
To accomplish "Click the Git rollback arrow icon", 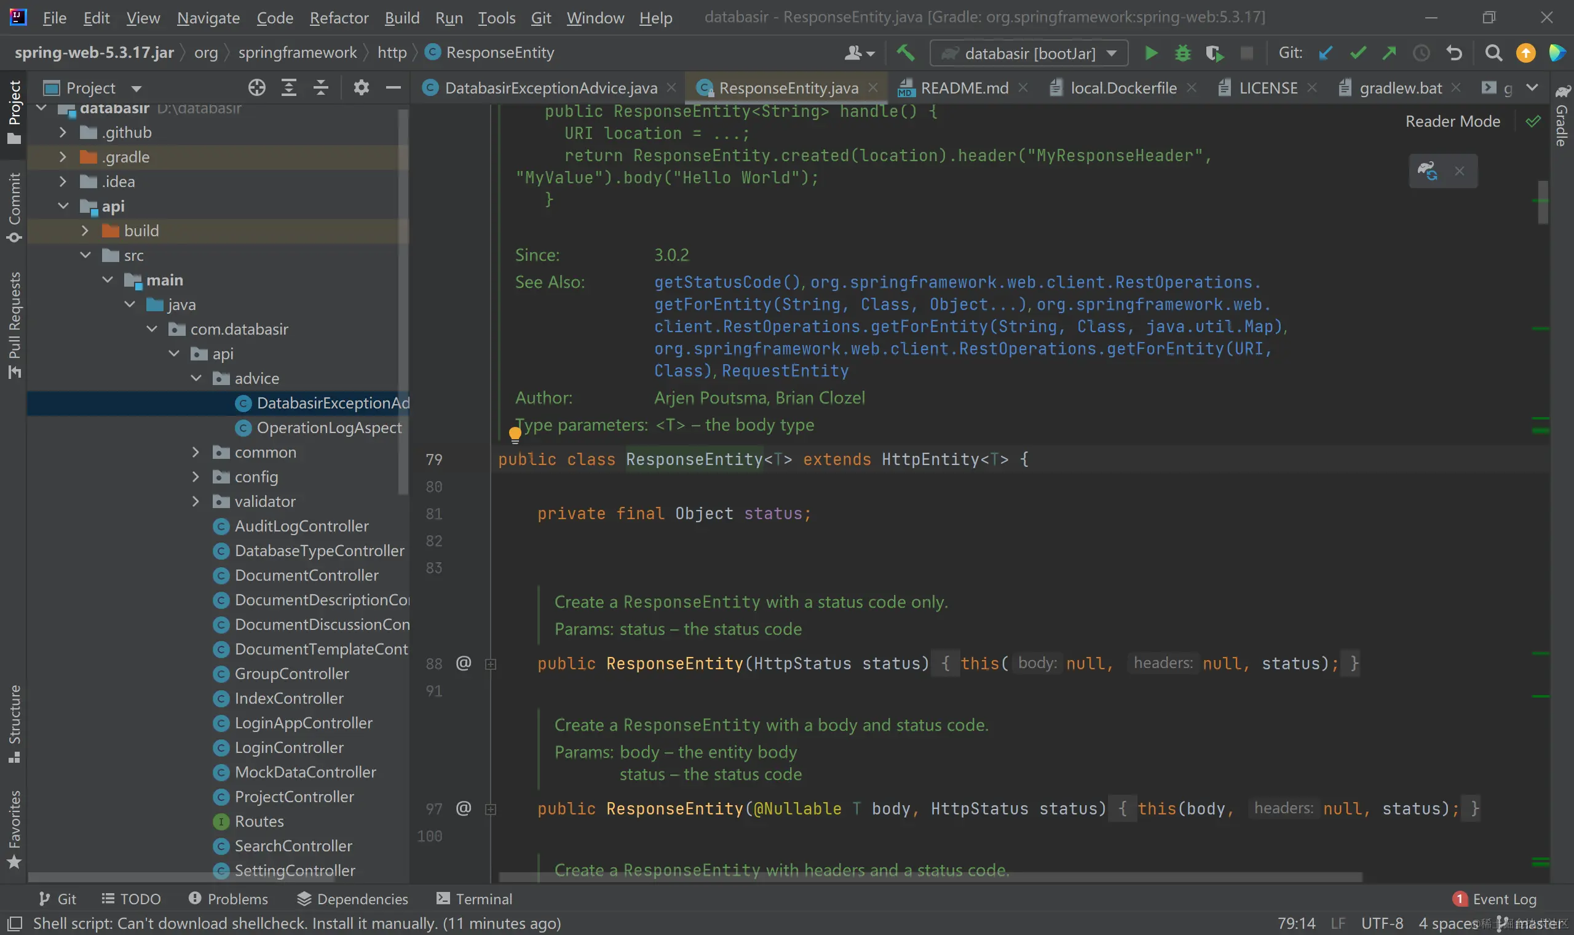I will [1453, 53].
